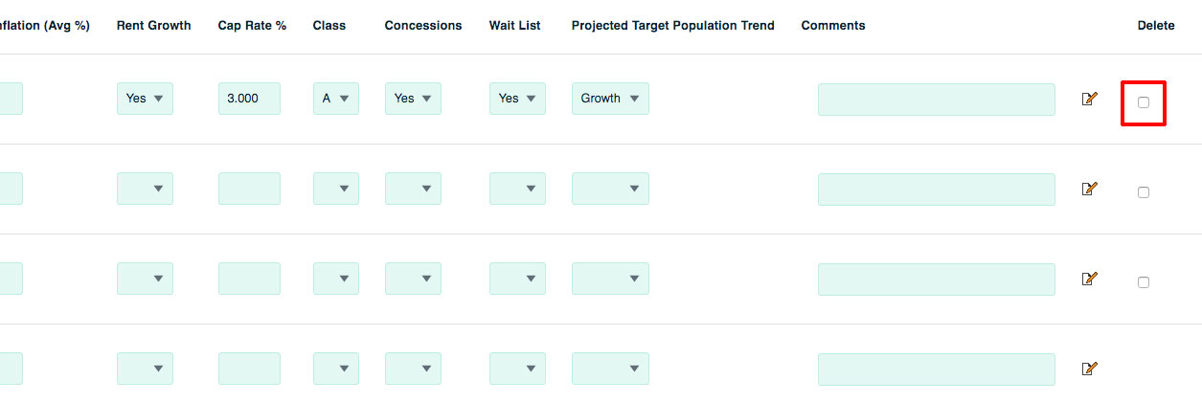The width and height of the screenshot is (1202, 403).
Task: Click the first row Comments text field
Action: point(936,100)
